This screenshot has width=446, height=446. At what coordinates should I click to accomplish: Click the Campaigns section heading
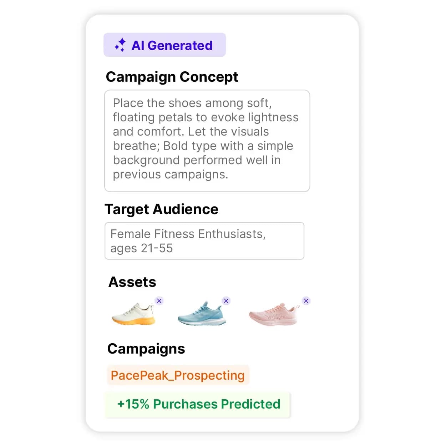[146, 349]
